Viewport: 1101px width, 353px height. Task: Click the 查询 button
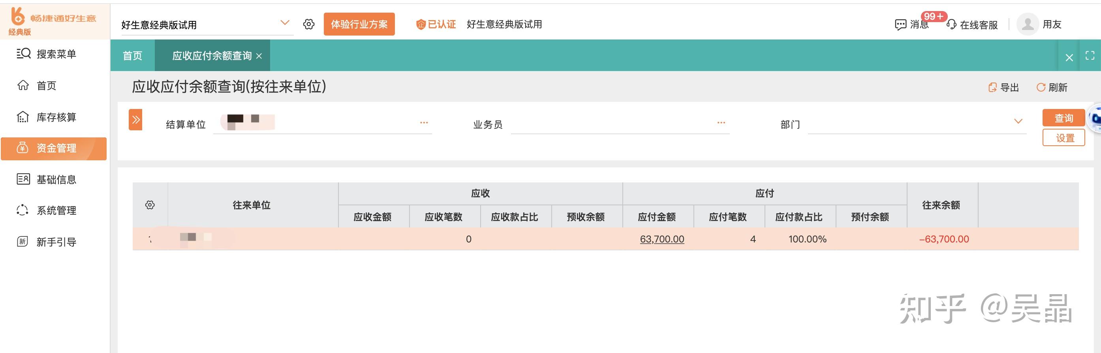[x=1064, y=118]
